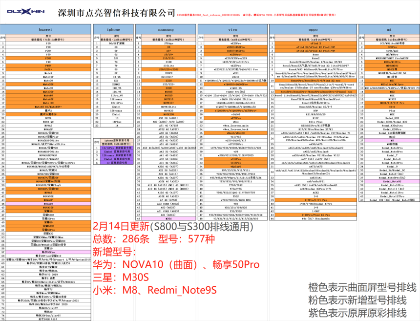420x321 pixels.
Task: Select the S7Edge cell under samsung
Action: click(x=168, y=43)
